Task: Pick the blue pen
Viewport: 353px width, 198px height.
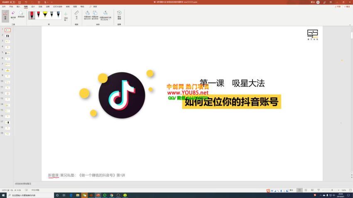Action: tap(58, 15)
